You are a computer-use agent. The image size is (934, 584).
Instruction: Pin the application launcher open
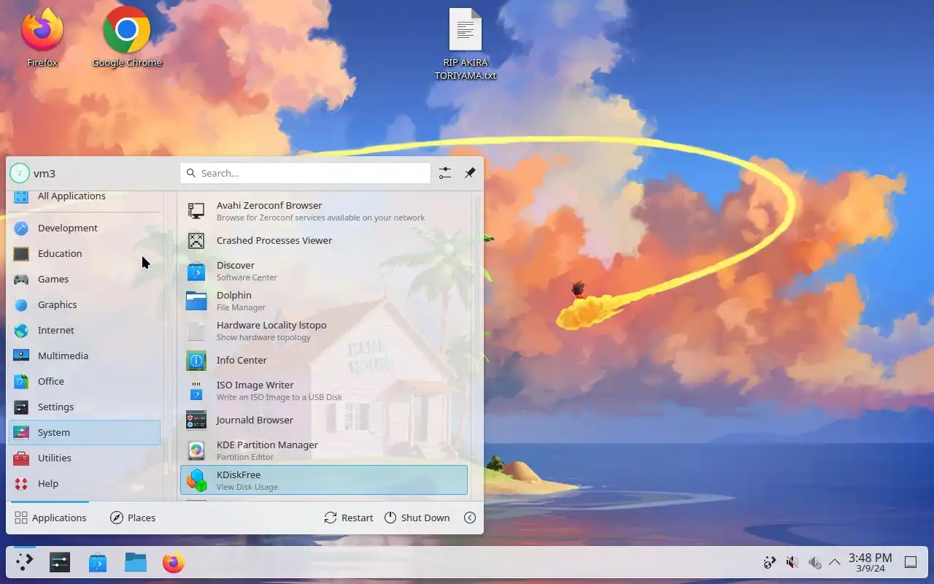click(x=470, y=173)
